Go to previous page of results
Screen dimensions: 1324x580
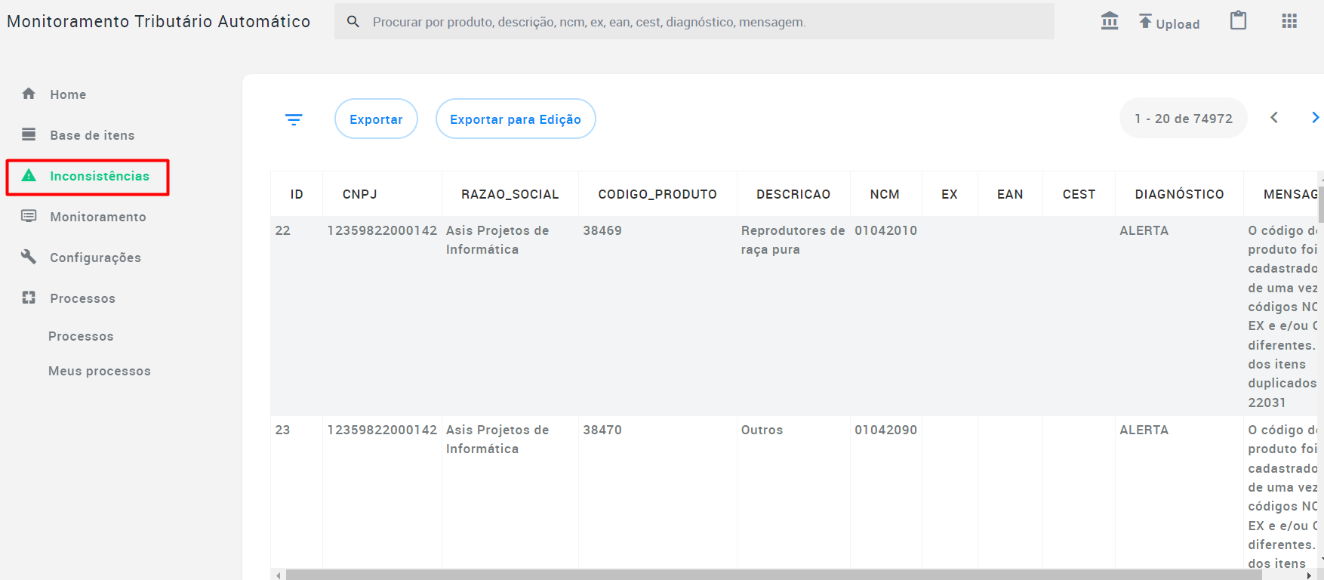1274,118
